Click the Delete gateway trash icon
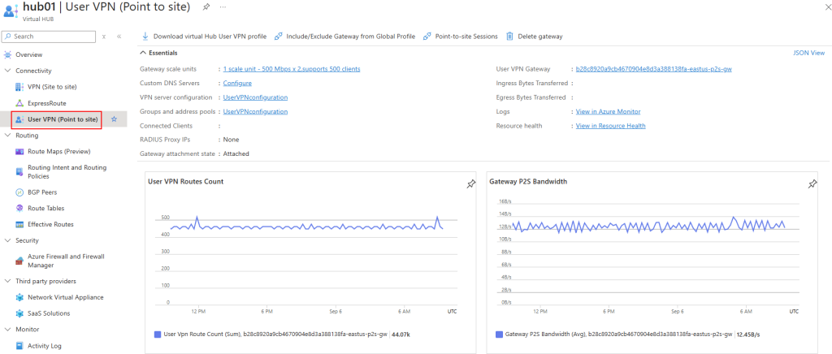The image size is (832, 354). 509,37
